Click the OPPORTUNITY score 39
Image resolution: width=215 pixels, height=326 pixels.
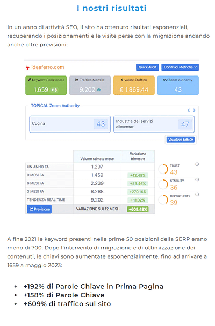pyautogui.click(x=174, y=203)
